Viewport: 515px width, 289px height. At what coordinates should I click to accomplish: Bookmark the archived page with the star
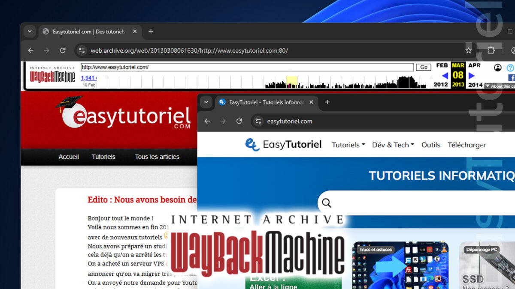469,51
